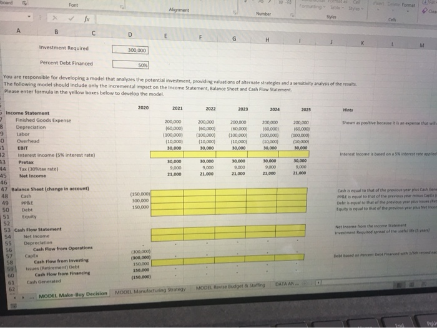Switch to MODEL Revise Budget & Staffing tab

pos(230,286)
